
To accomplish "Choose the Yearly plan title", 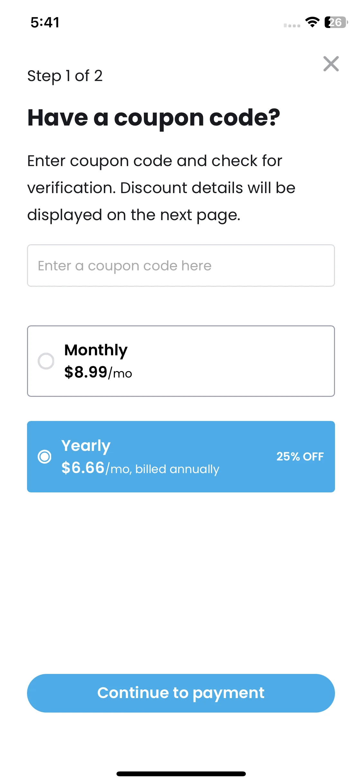I will 86,446.
